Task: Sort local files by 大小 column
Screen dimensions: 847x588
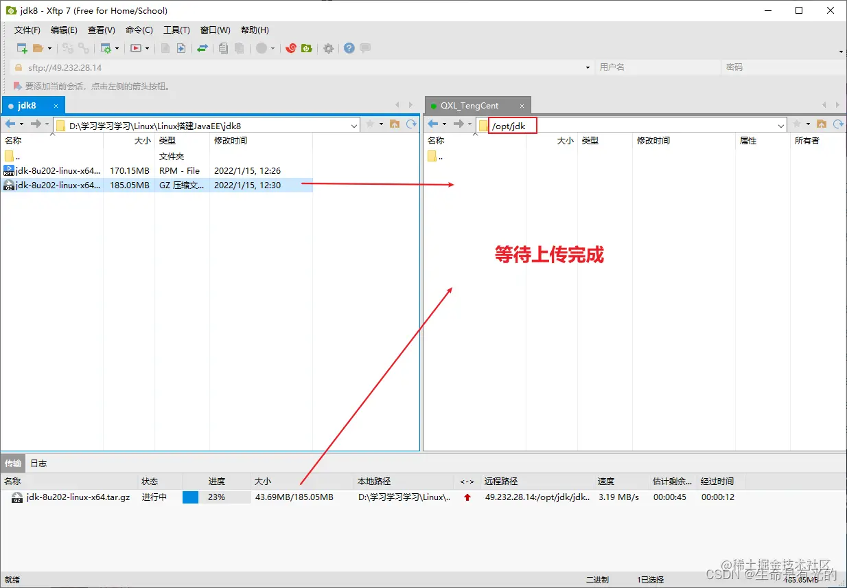Action: 129,140
